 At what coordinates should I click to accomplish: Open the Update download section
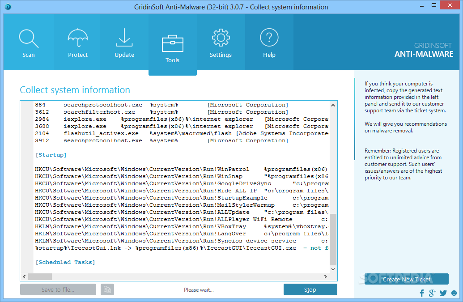(x=124, y=42)
